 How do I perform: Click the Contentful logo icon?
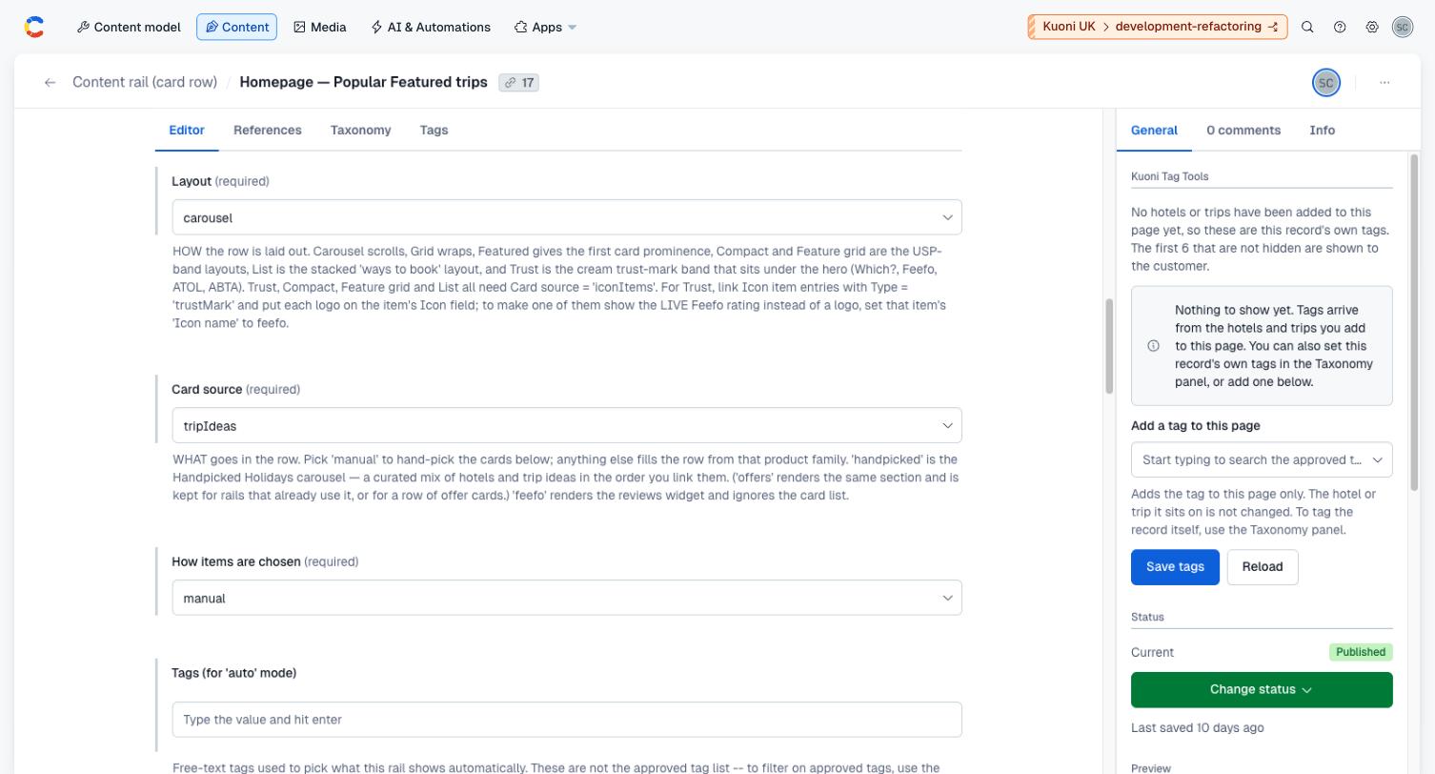pos(34,27)
